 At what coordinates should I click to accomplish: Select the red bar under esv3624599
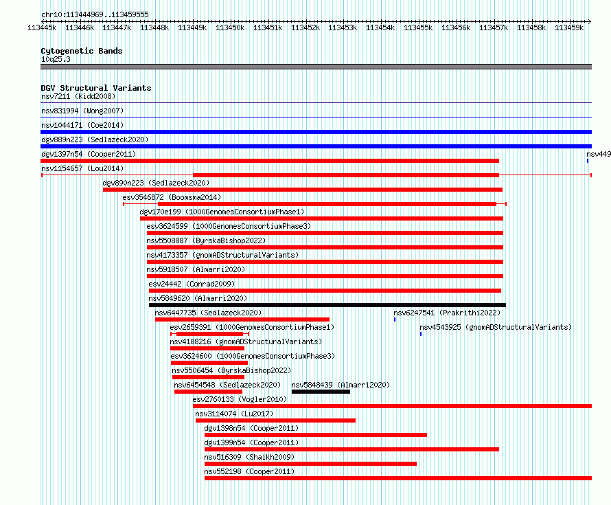(x=325, y=233)
